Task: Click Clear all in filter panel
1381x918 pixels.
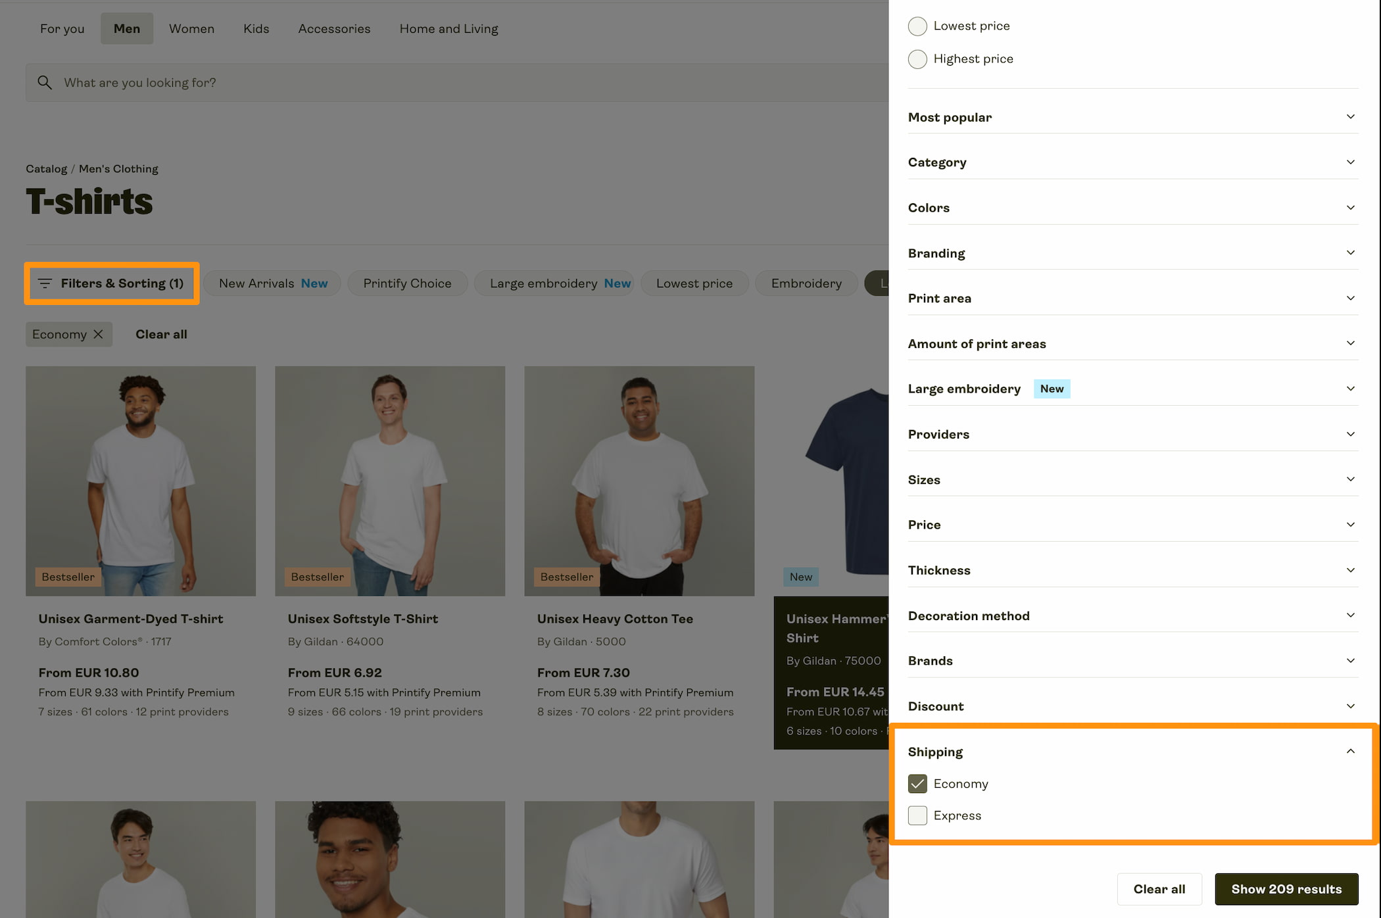Action: pos(1159,889)
